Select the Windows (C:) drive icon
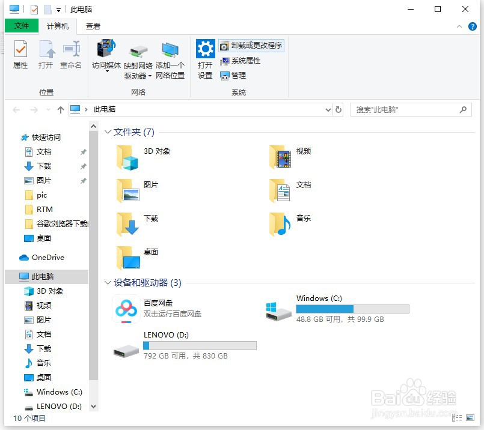This screenshot has width=484, height=430. [x=278, y=312]
